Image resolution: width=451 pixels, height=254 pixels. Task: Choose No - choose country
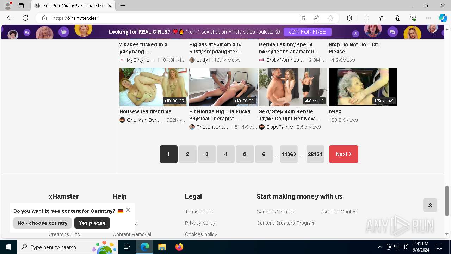[42, 223]
